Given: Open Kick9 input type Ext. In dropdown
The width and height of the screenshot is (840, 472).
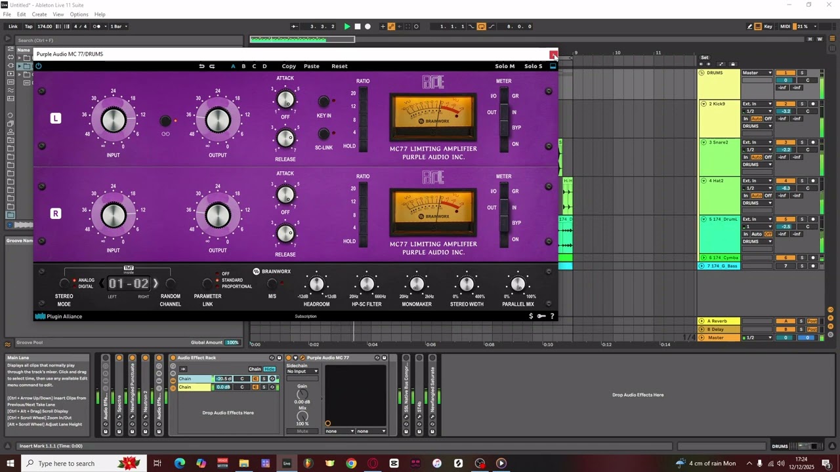Looking at the screenshot, I should click(x=757, y=104).
